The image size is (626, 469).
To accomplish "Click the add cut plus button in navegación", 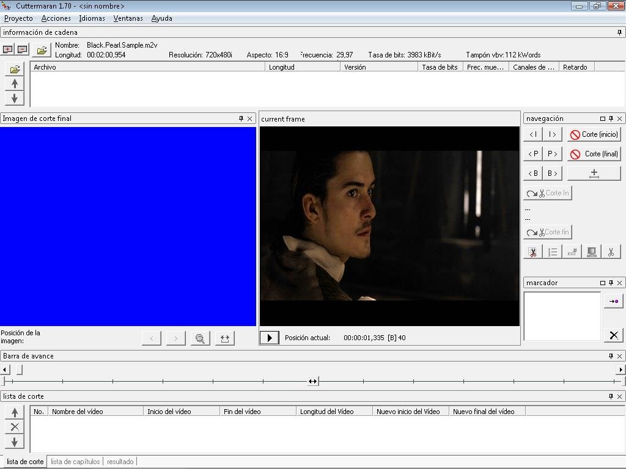I will (594, 173).
